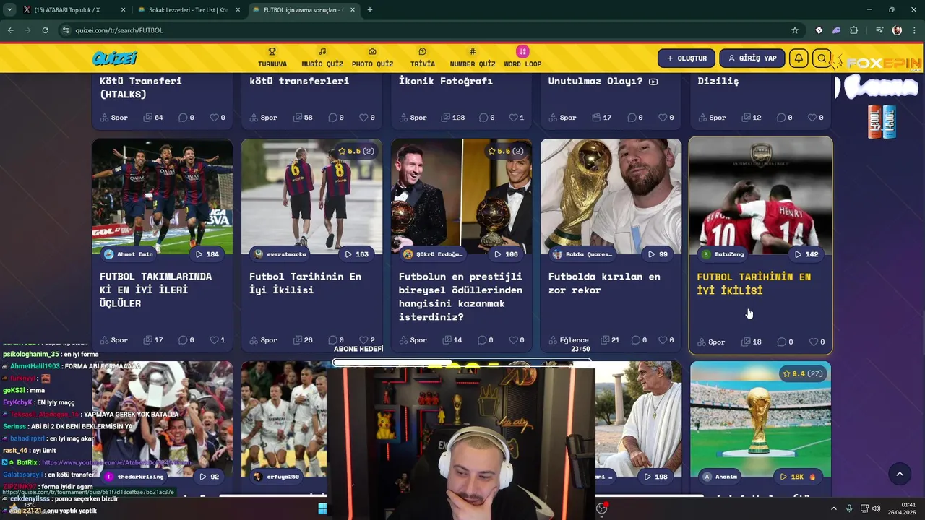Open Futbolda kırılan en zor rekor quiz
This screenshot has width=925, height=520.
pos(604,283)
